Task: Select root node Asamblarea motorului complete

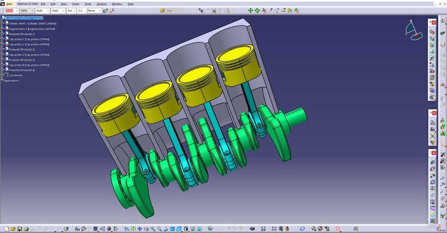Action: click(24, 18)
